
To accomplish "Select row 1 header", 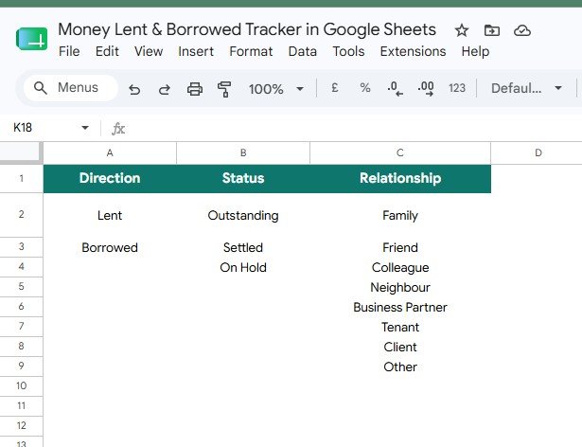I will click(x=21, y=178).
